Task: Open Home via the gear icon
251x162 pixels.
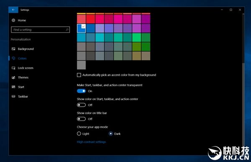Action: [13, 20]
